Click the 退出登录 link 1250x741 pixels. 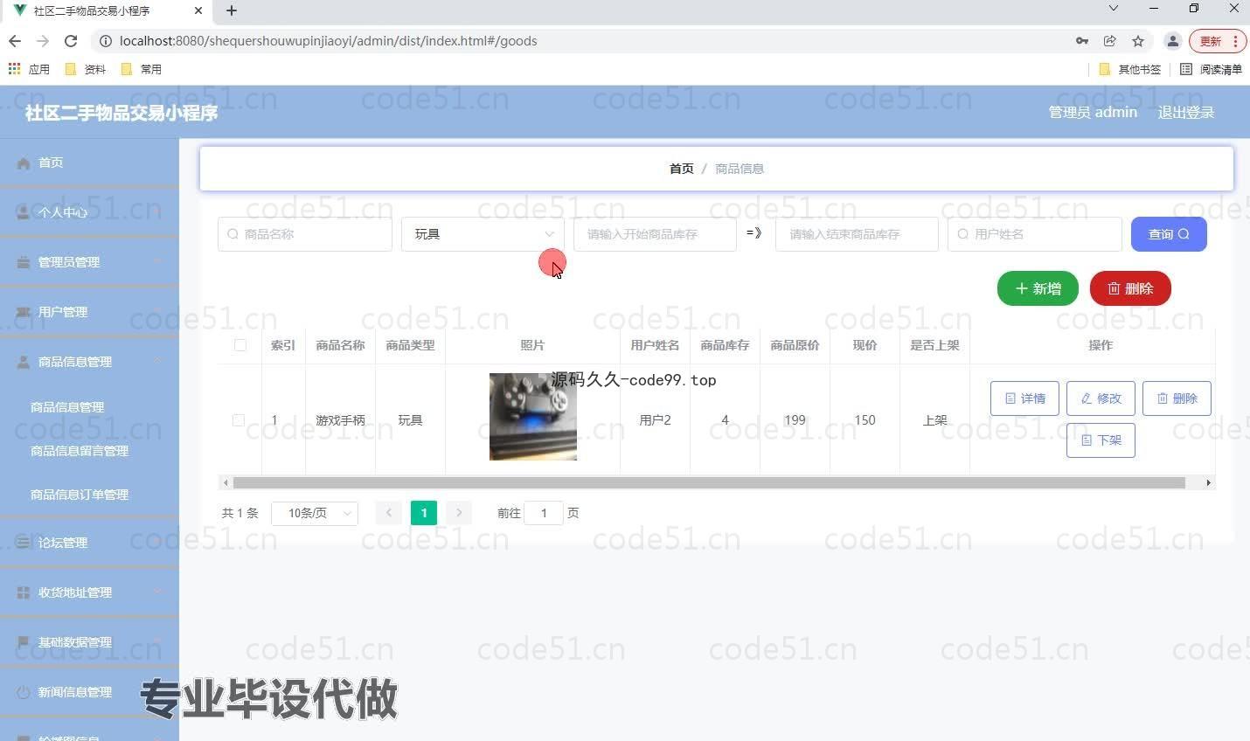1186,112
